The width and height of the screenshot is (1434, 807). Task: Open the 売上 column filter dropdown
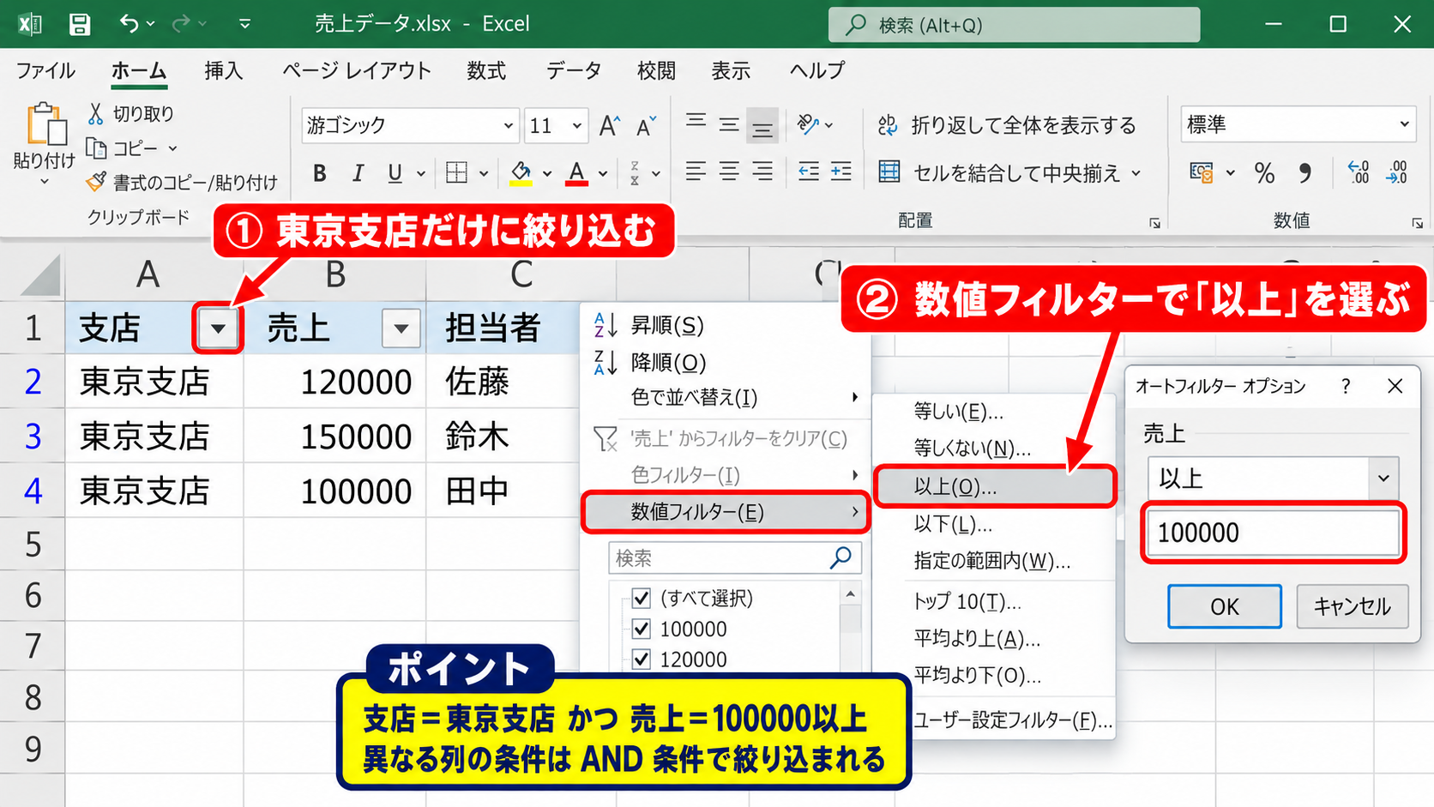coord(401,328)
